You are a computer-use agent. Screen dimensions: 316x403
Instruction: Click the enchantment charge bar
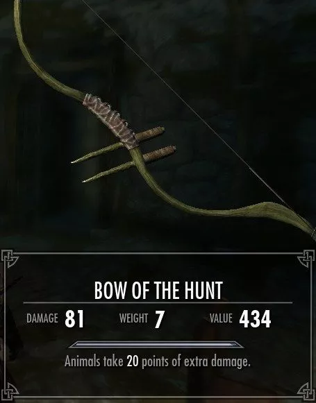(x=156, y=345)
